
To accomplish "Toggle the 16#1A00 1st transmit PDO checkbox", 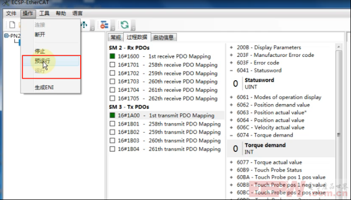I will coord(113,115).
